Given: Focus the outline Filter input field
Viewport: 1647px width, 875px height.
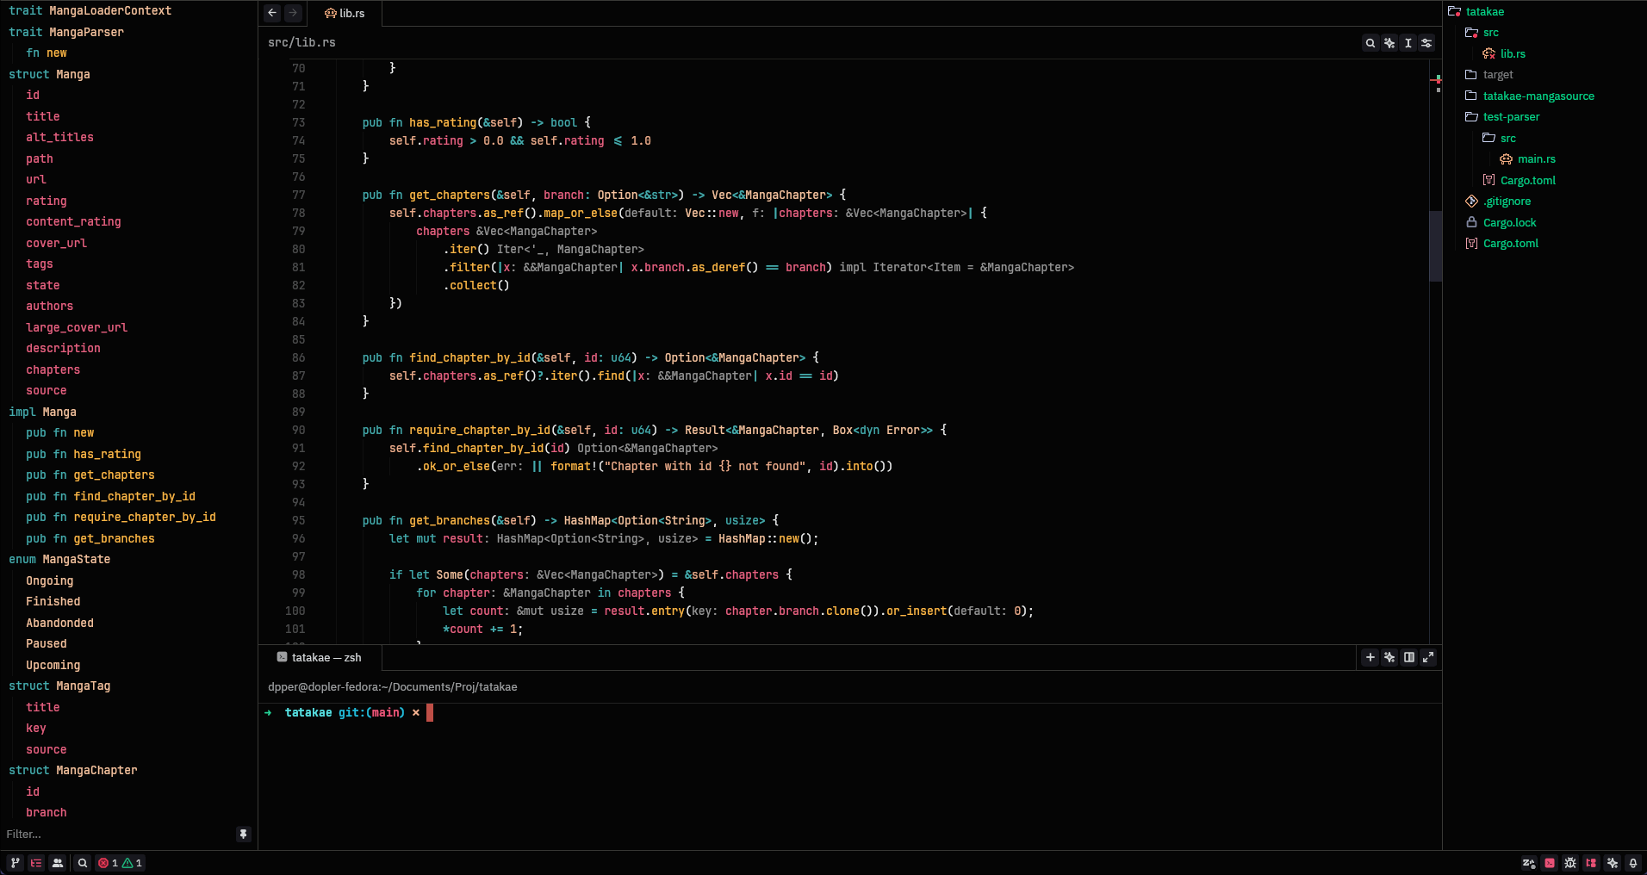Looking at the screenshot, I should (118, 834).
